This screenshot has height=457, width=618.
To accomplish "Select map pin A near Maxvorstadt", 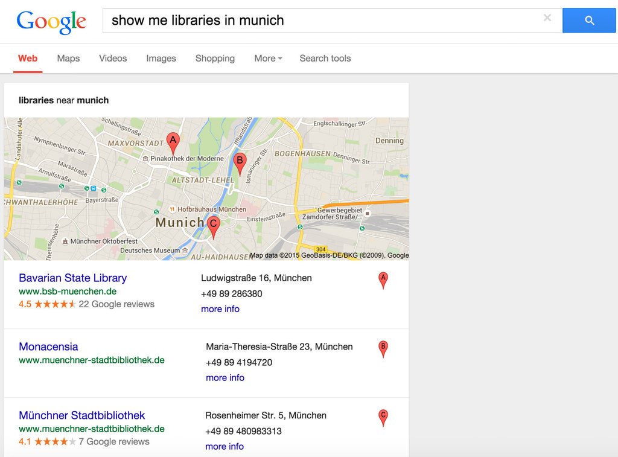I will click(x=173, y=144).
